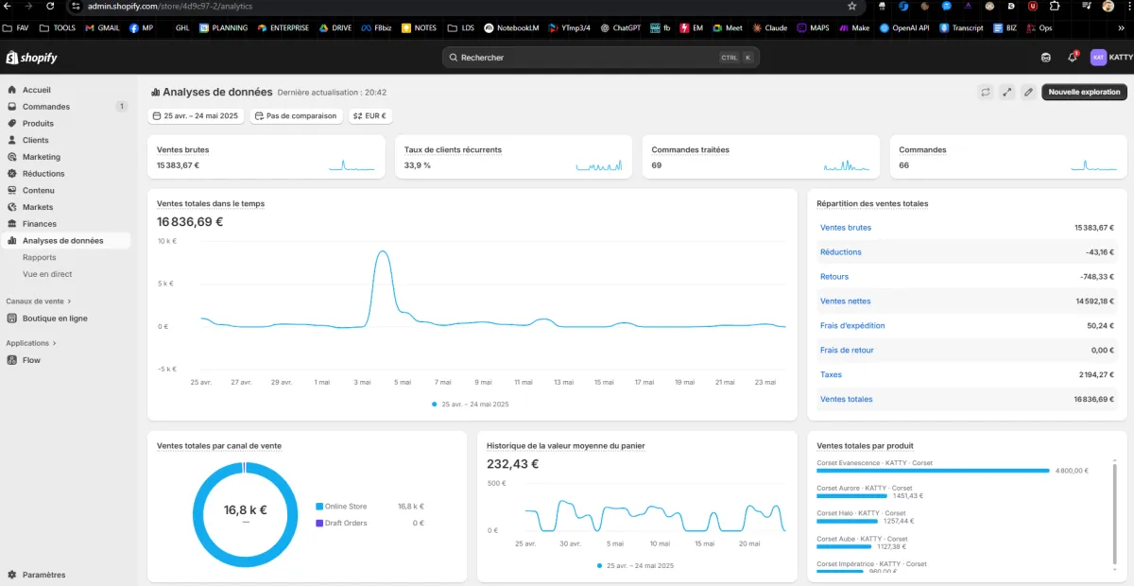The height and width of the screenshot is (586, 1134).
Task: Expand the Canaux de vente section
Action: (69, 302)
